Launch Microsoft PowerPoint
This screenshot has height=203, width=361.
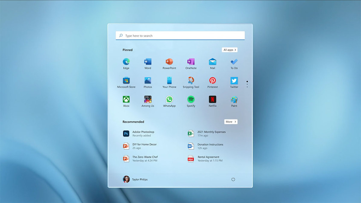169,61
